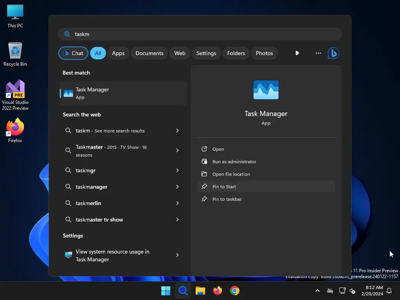Image resolution: width=400 pixels, height=300 pixels.
Task: Click the search magnifier icon in search box
Action: 67,34
